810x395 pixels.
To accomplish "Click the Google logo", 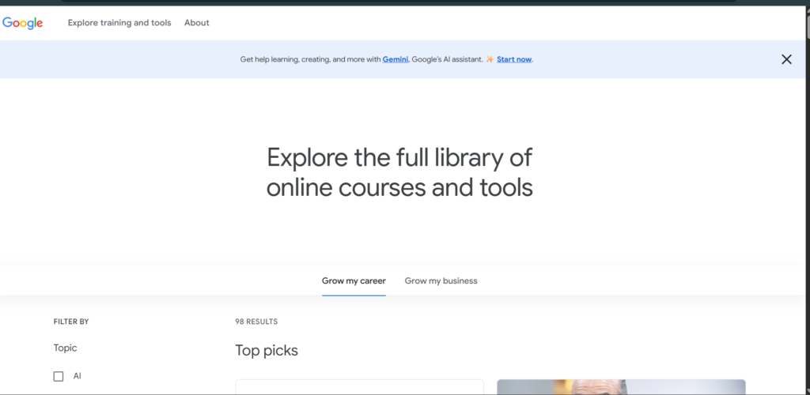I will [23, 23].
